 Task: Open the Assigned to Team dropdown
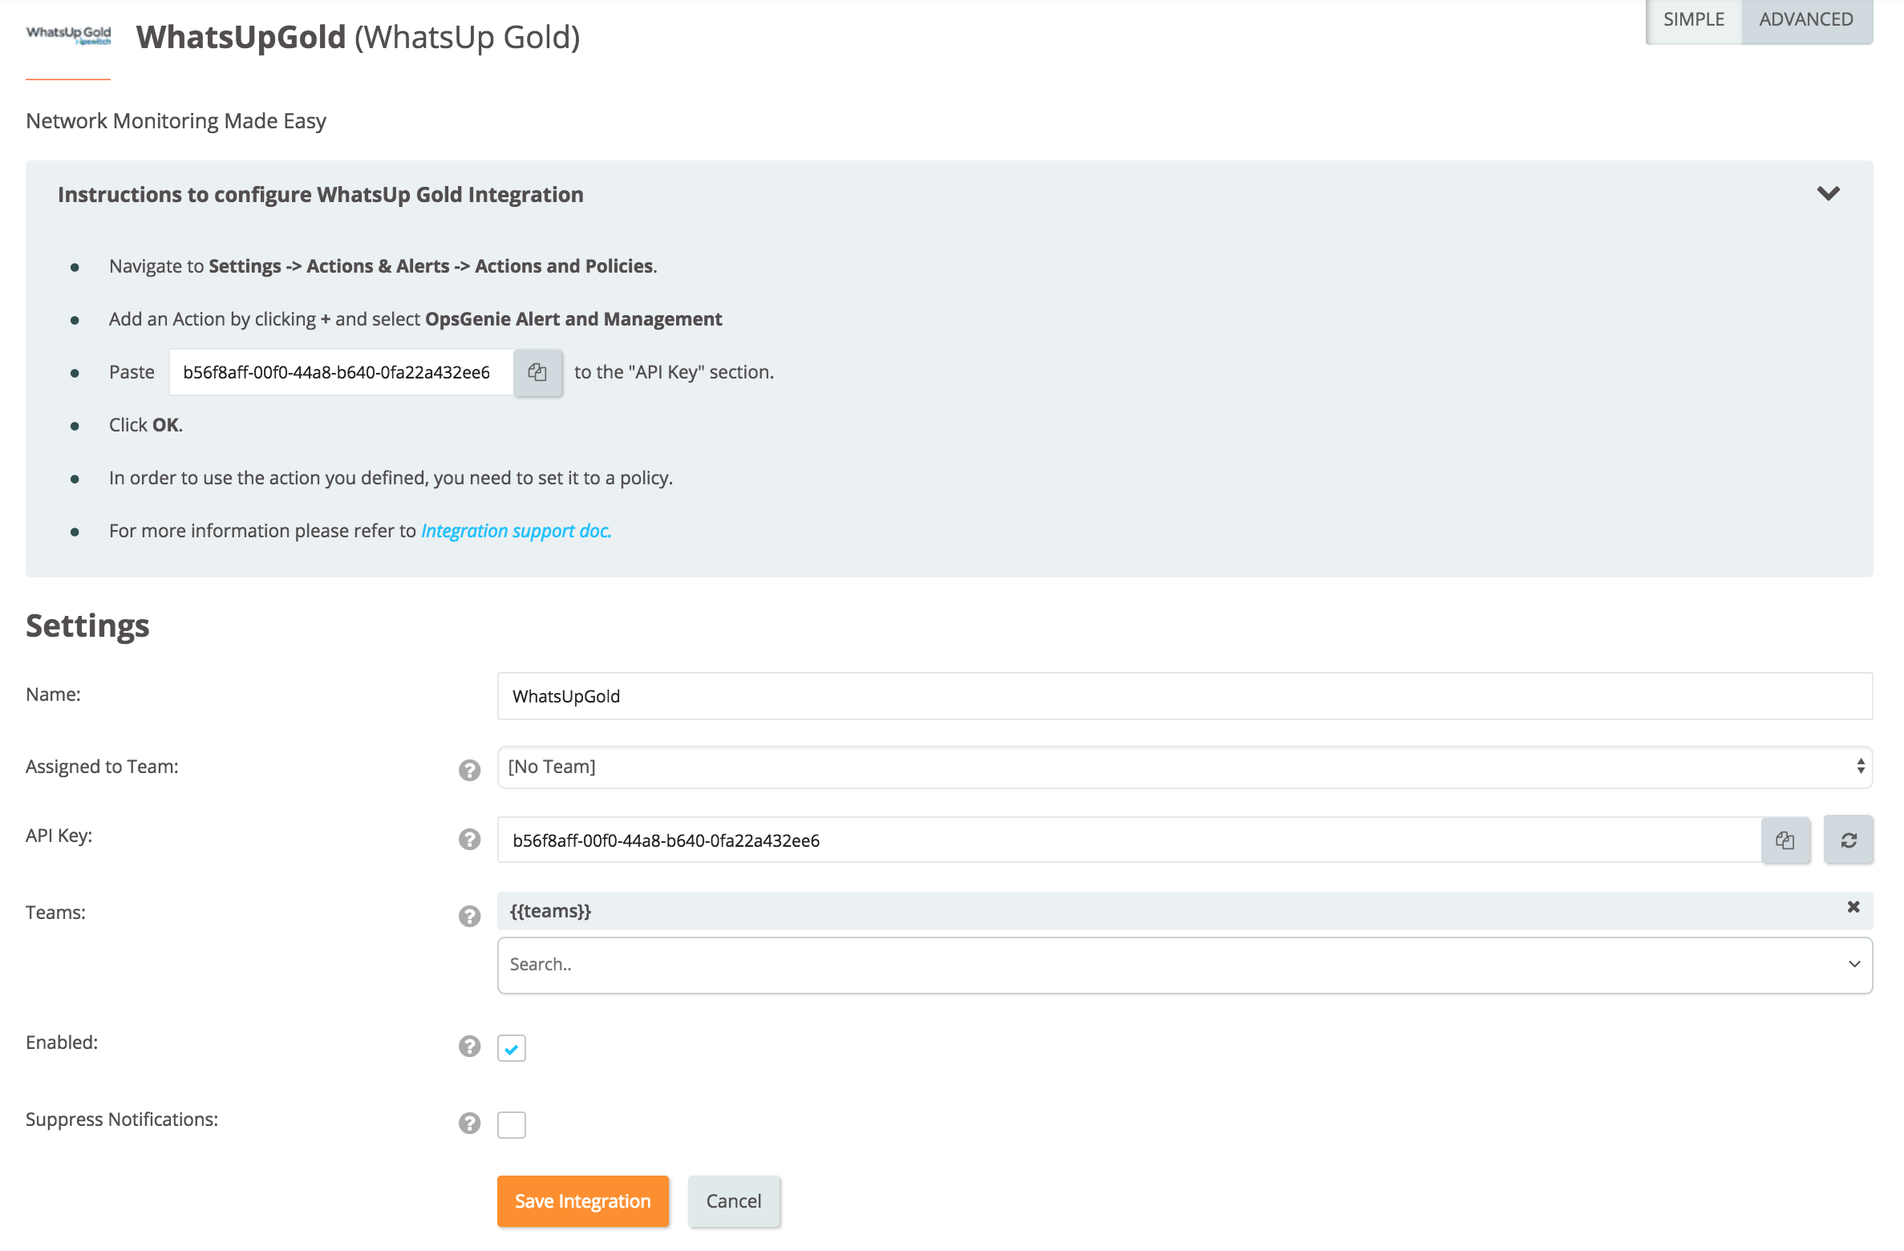click(1184, 767)
